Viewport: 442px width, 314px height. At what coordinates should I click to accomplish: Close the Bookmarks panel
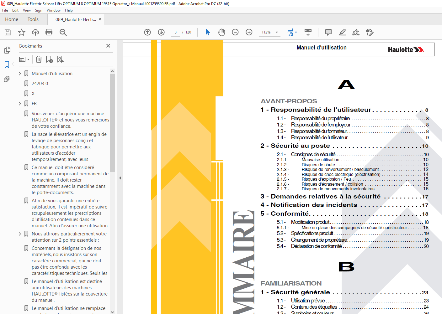108,46
